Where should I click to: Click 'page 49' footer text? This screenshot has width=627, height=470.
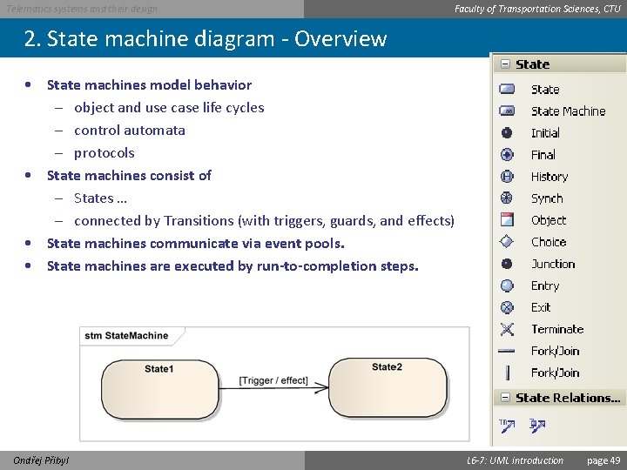[x=603, y=460]
